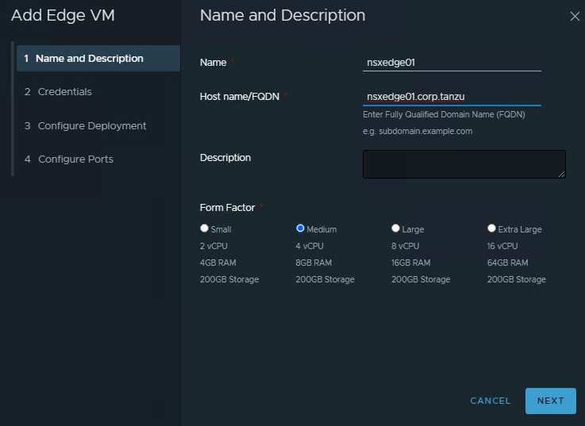Jump to the Configure Deployment step
The image size is (585, 426).
[x=91, y=126]
